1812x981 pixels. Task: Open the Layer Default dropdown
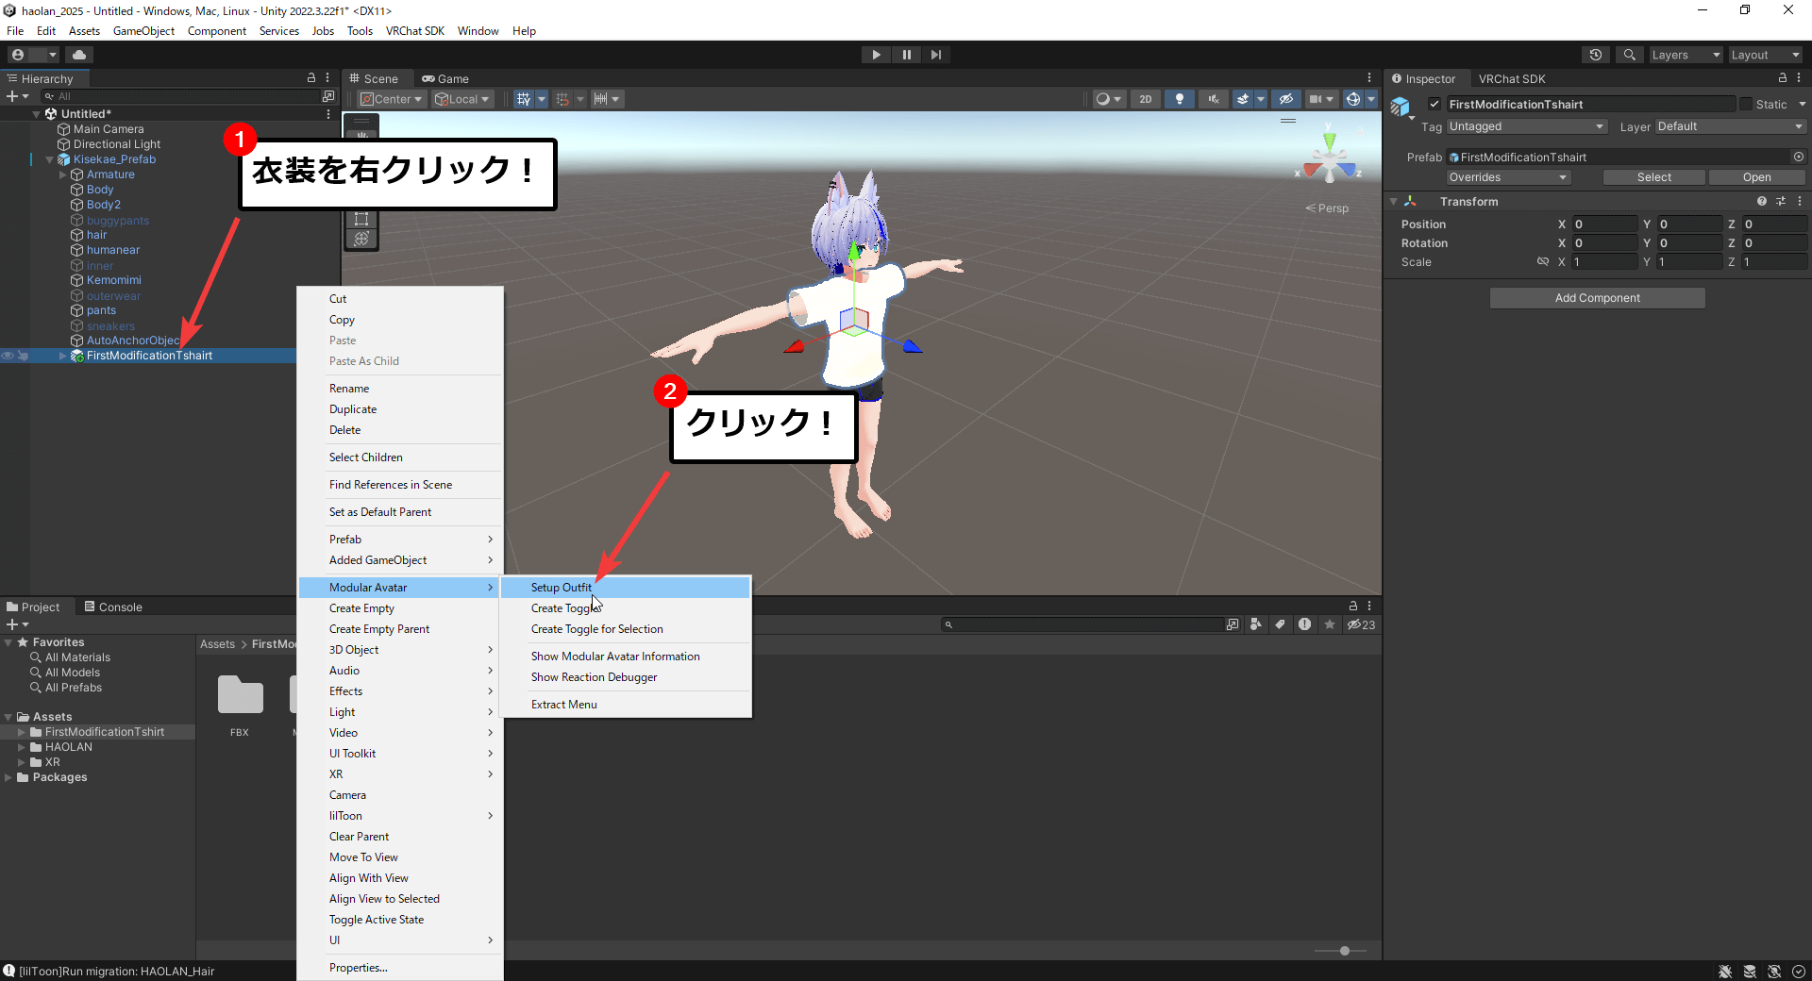click(1731, 126)
